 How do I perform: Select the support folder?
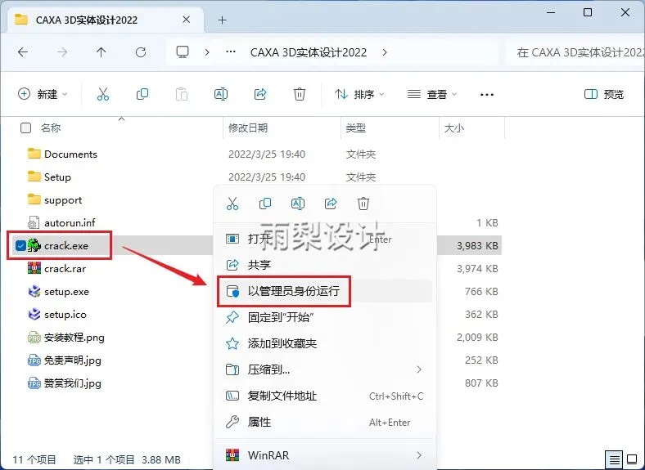point(63,200)
